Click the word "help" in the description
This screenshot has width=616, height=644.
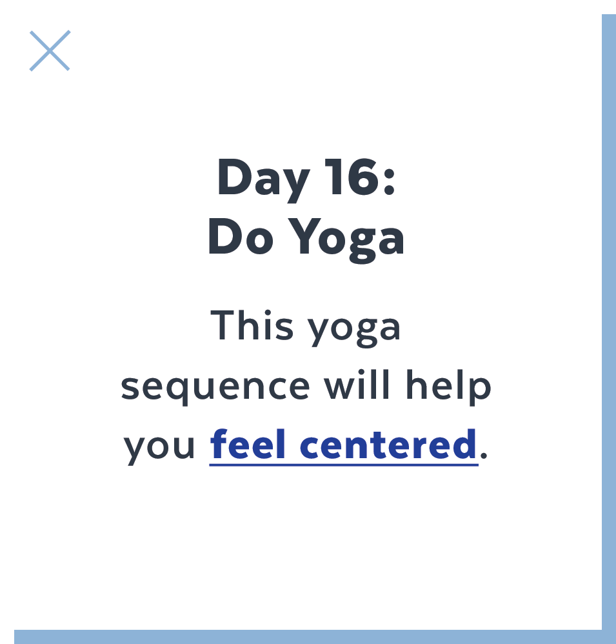[x=448, y=387]
